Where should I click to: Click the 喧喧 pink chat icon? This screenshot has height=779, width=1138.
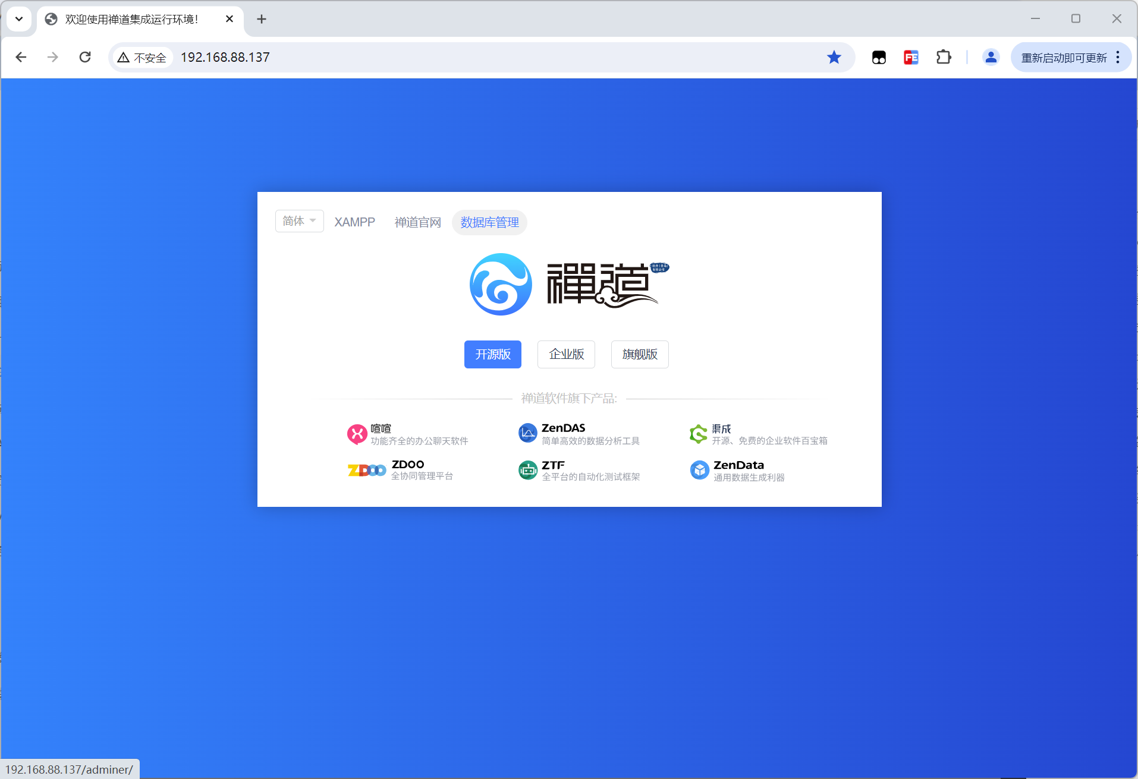(357, 434)
